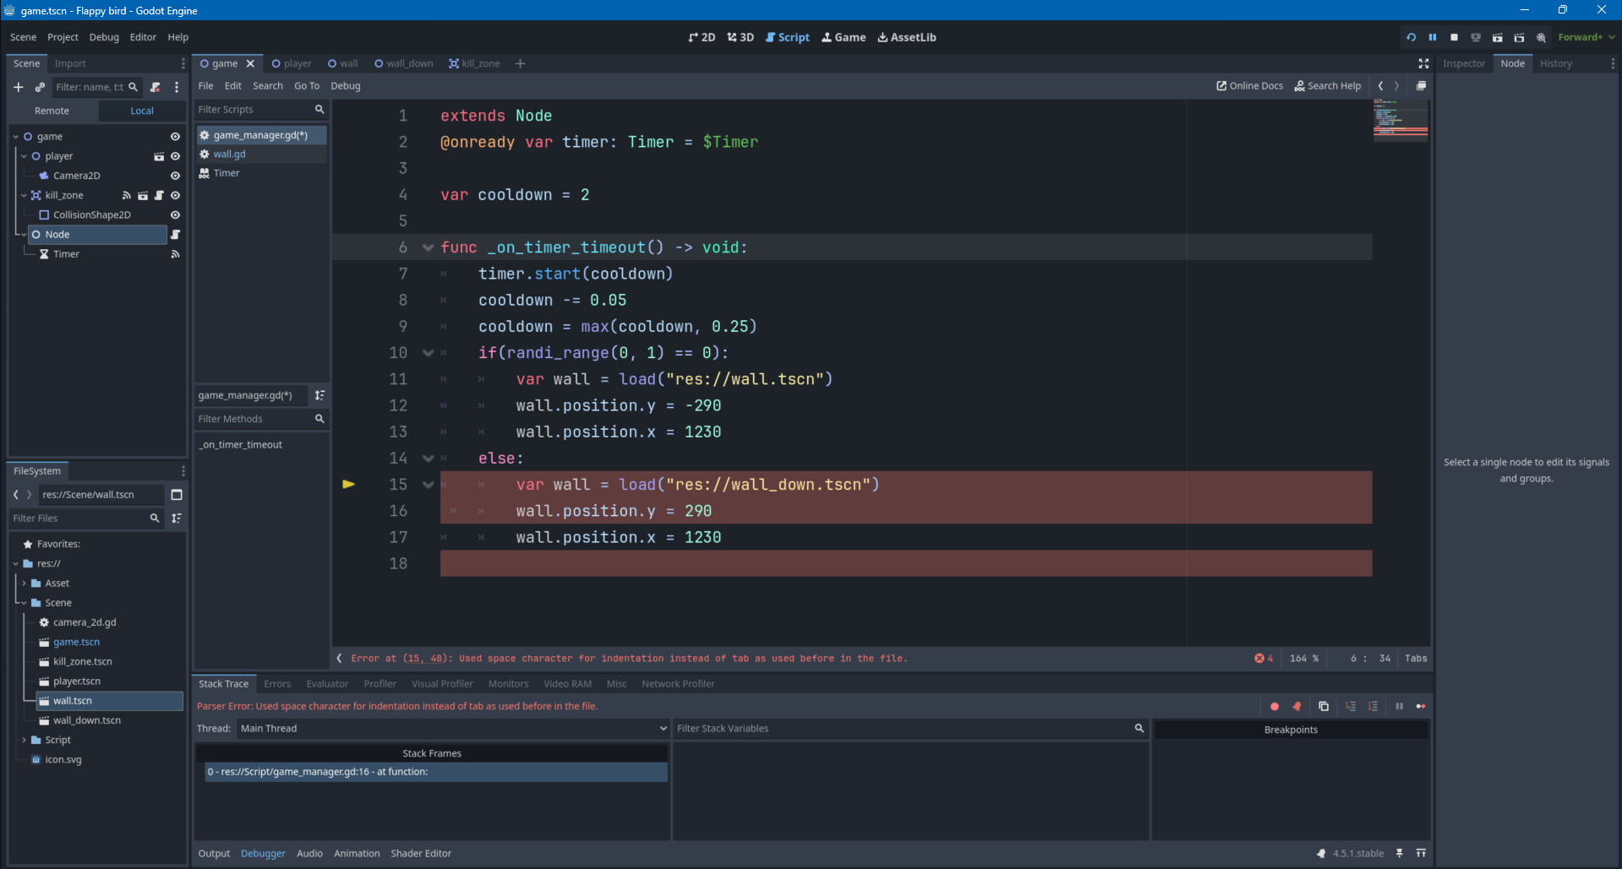Collapse the Scene folder in FileSystem

[x=24, y=603]
